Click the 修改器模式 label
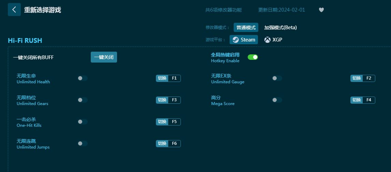Viewport: 391px width, 172px height. click(217, 28)
